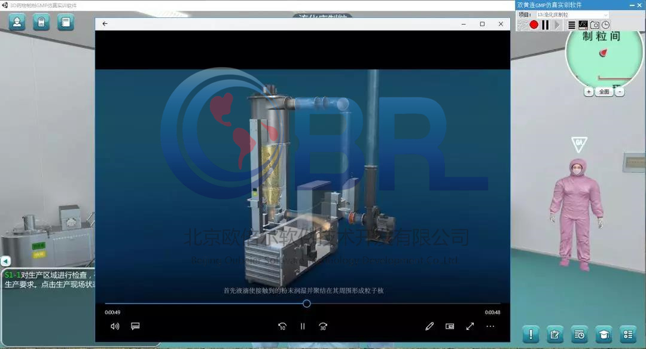The height and width of the screenshot is (349, 646).
Task: Minimize the video player window
Action: coord(464,24)
